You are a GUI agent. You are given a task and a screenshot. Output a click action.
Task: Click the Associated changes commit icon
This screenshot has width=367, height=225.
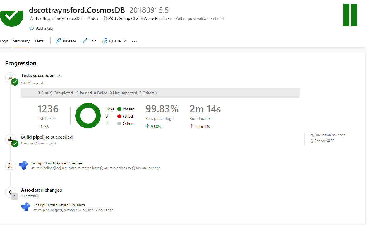(x=11, y=192)
